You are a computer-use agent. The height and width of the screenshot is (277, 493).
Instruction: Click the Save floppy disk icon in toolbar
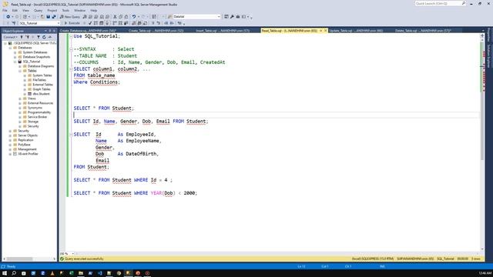tap(48, 17)
